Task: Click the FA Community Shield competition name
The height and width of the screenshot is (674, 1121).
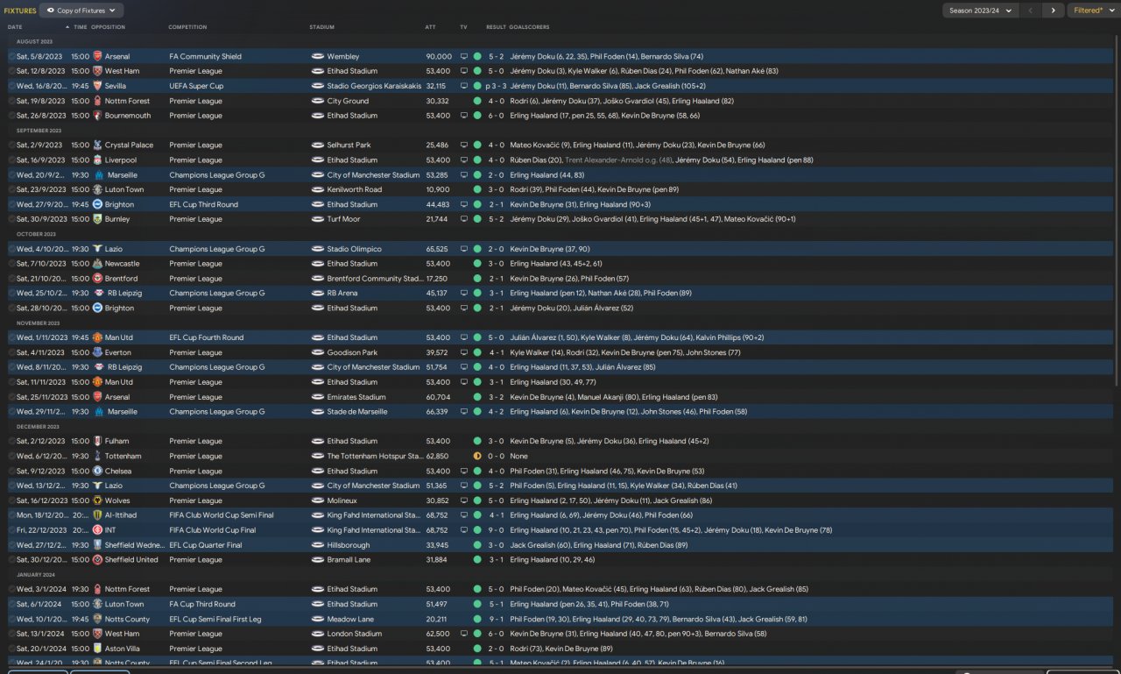Action: pyautogui.click(x=206, y=56)
